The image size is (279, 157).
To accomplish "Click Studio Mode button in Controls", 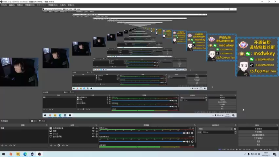I will point(258,138).
